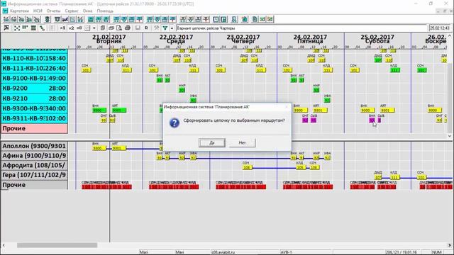Click the person icon in top toolbar
454x255 pixels.
[x=234, y=19]
